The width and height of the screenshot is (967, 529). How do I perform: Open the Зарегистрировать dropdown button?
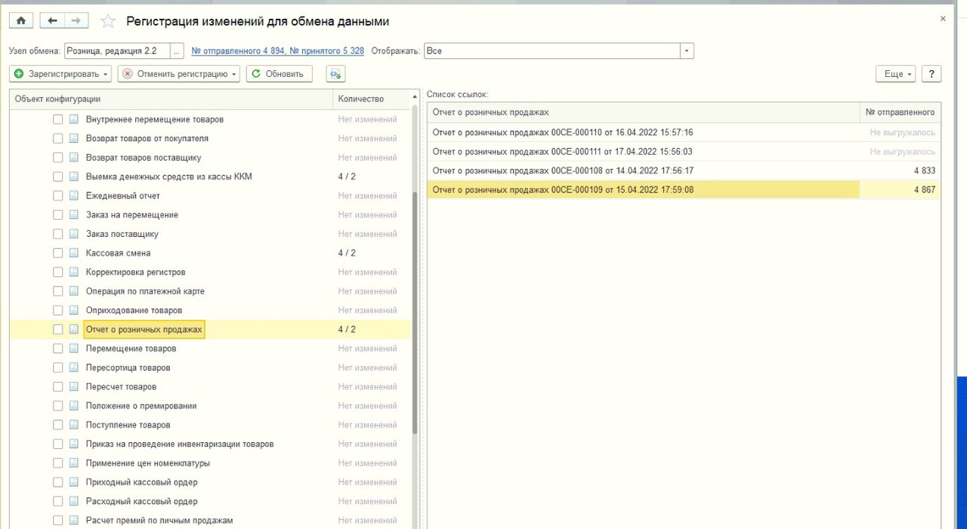coord(60,74)
